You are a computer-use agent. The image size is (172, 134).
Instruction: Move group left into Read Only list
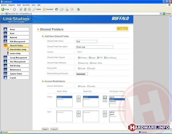[x=105, y=97]
